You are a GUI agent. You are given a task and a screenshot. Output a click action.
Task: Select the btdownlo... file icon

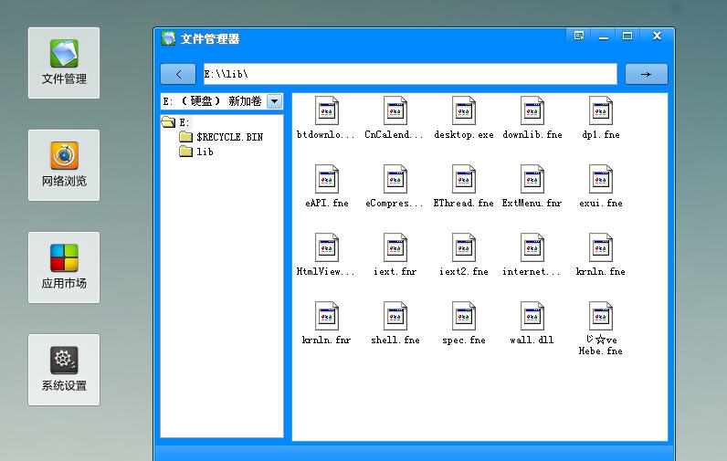pyautogui.click(x=326, y=110)
